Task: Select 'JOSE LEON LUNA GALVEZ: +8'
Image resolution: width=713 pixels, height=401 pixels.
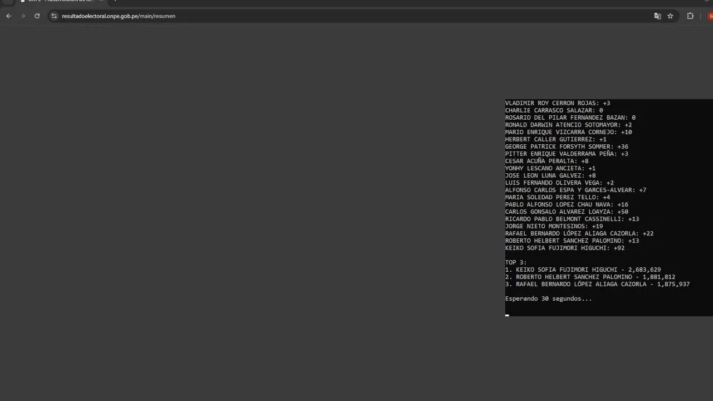Action: [550, 175]
